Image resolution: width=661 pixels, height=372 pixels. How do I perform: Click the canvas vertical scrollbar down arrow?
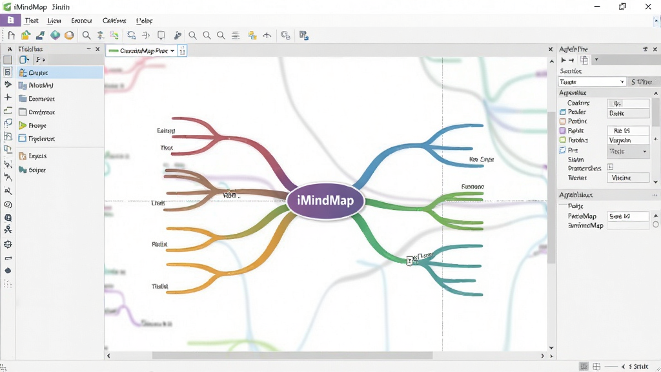pos(551,348)
